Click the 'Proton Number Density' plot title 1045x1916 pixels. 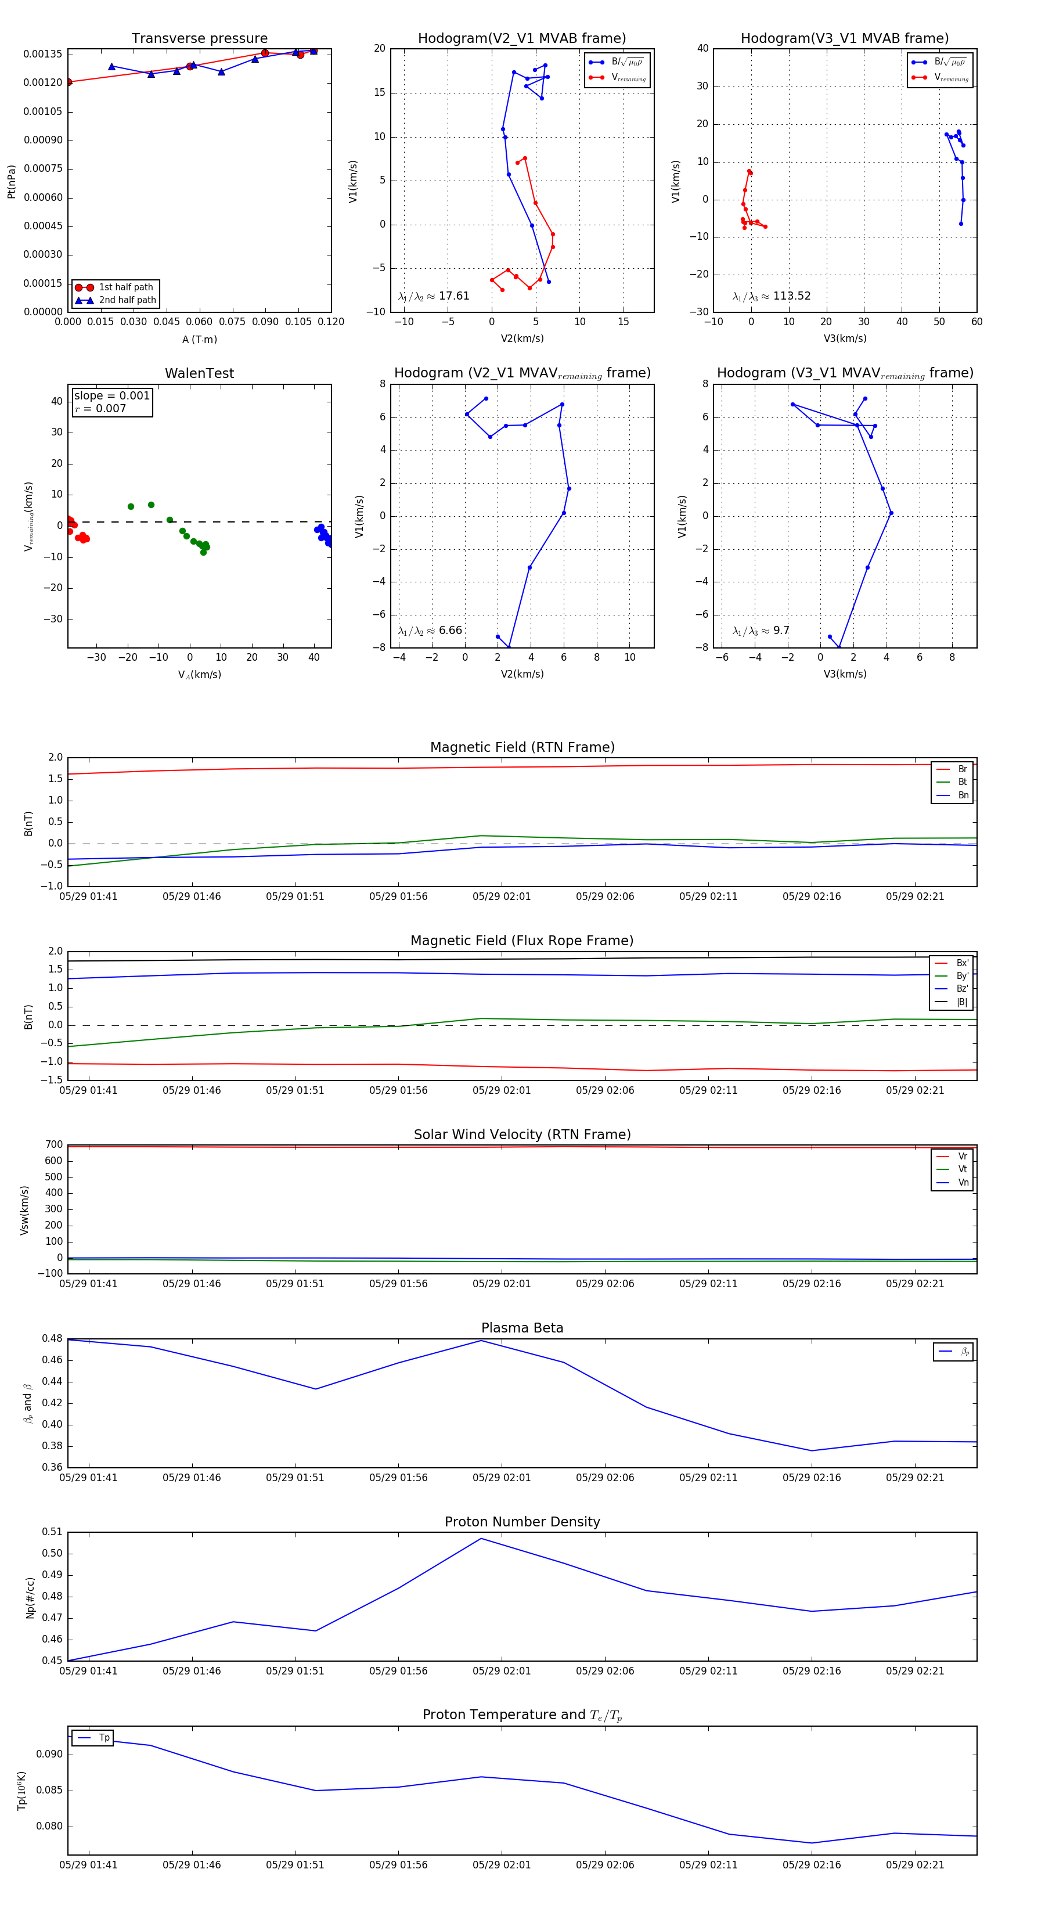[522, 1522]
